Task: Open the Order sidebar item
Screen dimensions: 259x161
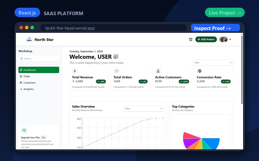Action: tap(39, 76)
